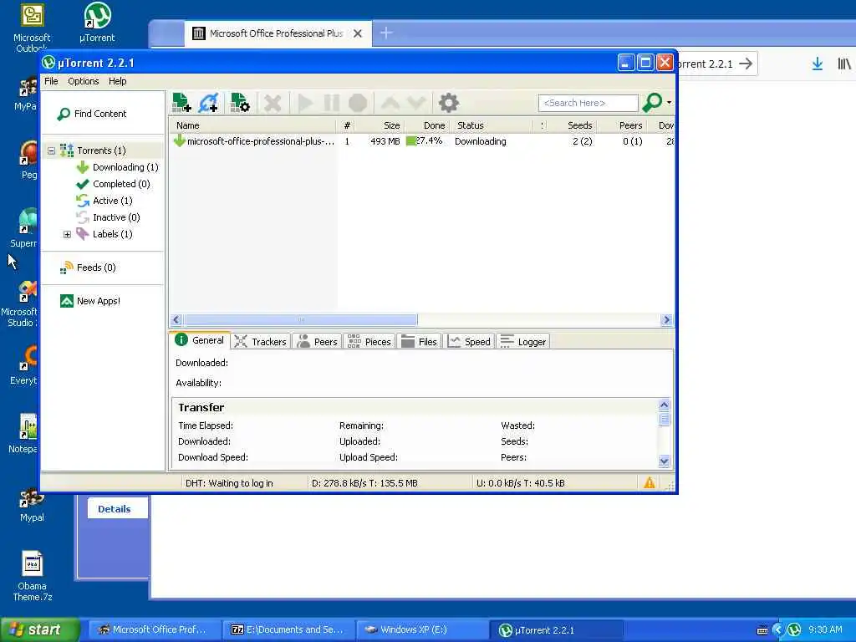Click the browser downloads arrow icon

coord(818,64)
